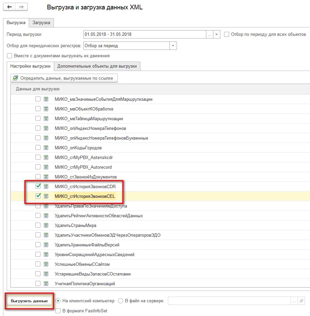310x316 pixels.
Task: Click 'Выгрузить данные' button
Action: point(29,301)
